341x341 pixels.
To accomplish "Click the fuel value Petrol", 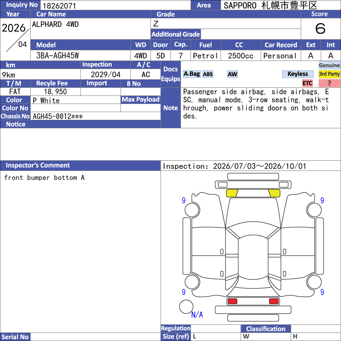I will click(x=205, y=56).
